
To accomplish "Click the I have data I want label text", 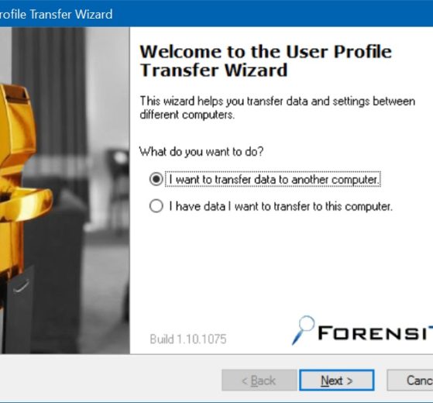I will pyautogui.click(x=280, y=206).
